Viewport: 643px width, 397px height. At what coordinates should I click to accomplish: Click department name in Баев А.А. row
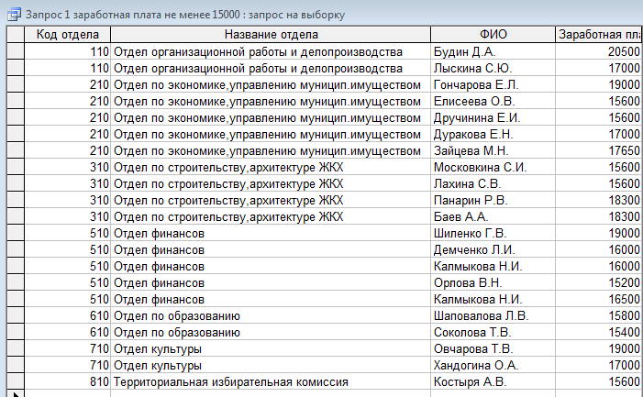pyautogui.click(x=271, y=216)
